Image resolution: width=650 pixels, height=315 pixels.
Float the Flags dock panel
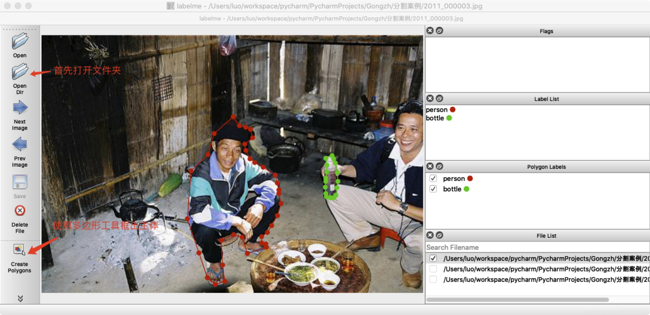[439, 31]
